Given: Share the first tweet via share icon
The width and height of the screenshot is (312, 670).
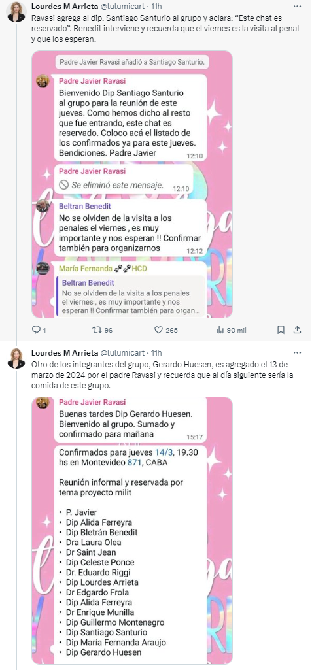Looking at the screenshot, I should click(x=297, y=330).
